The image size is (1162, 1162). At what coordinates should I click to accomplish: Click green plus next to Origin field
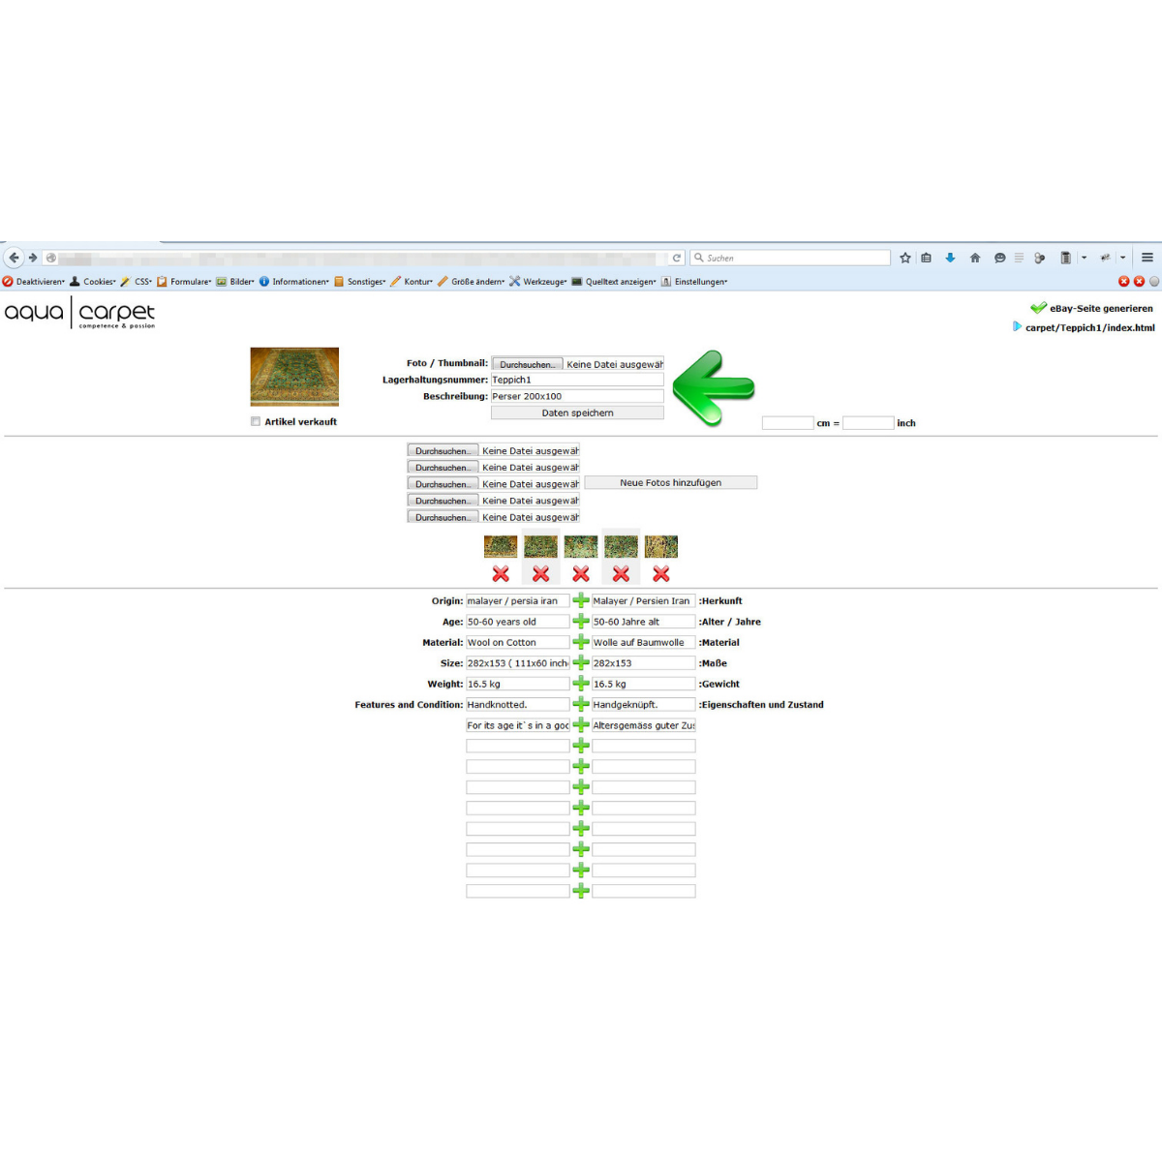(581, 600)
